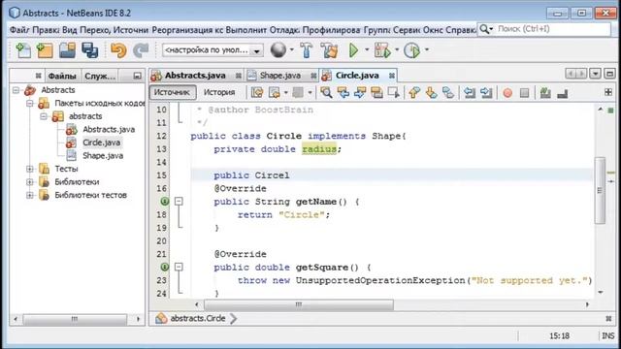Select Abstracts.java in project tree
This screenshot has height=349, width=621.
click(109, 129)
